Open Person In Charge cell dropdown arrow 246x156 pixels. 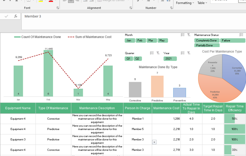click(154, 142)
